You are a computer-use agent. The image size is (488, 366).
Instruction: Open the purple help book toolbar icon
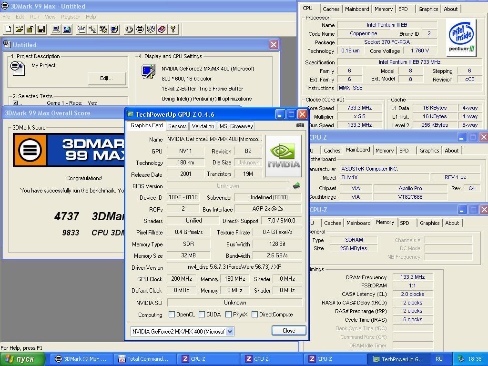(162, 29)
